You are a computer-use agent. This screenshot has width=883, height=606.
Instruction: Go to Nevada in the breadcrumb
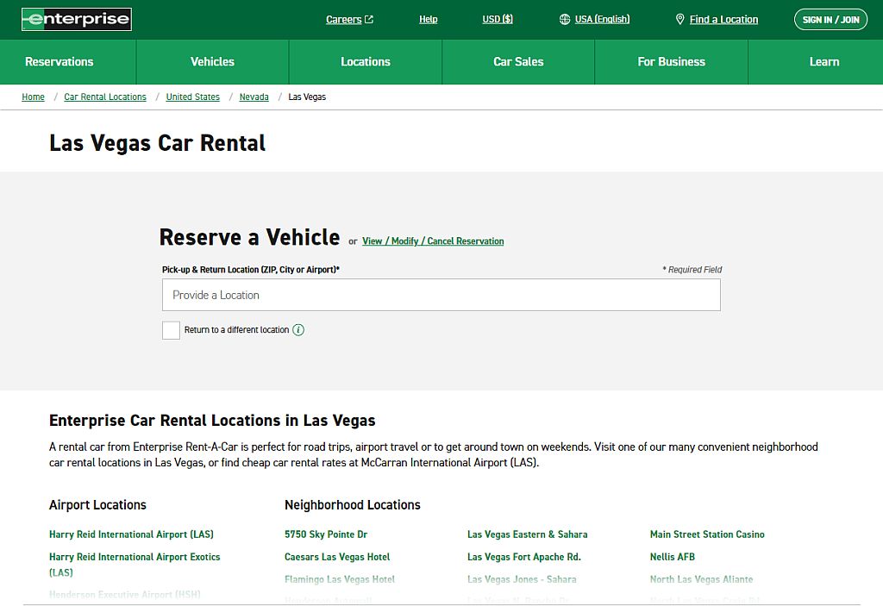point(254,97)
